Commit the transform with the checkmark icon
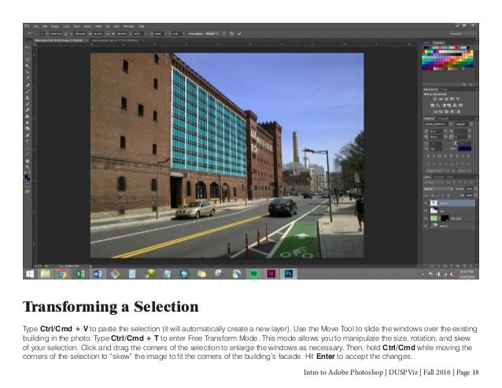 pyautogui.click(x=239, y=34)
